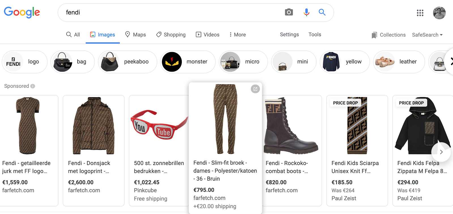Enable the peekaboo search filter
The image size is (453, 214).
[127, 62]
